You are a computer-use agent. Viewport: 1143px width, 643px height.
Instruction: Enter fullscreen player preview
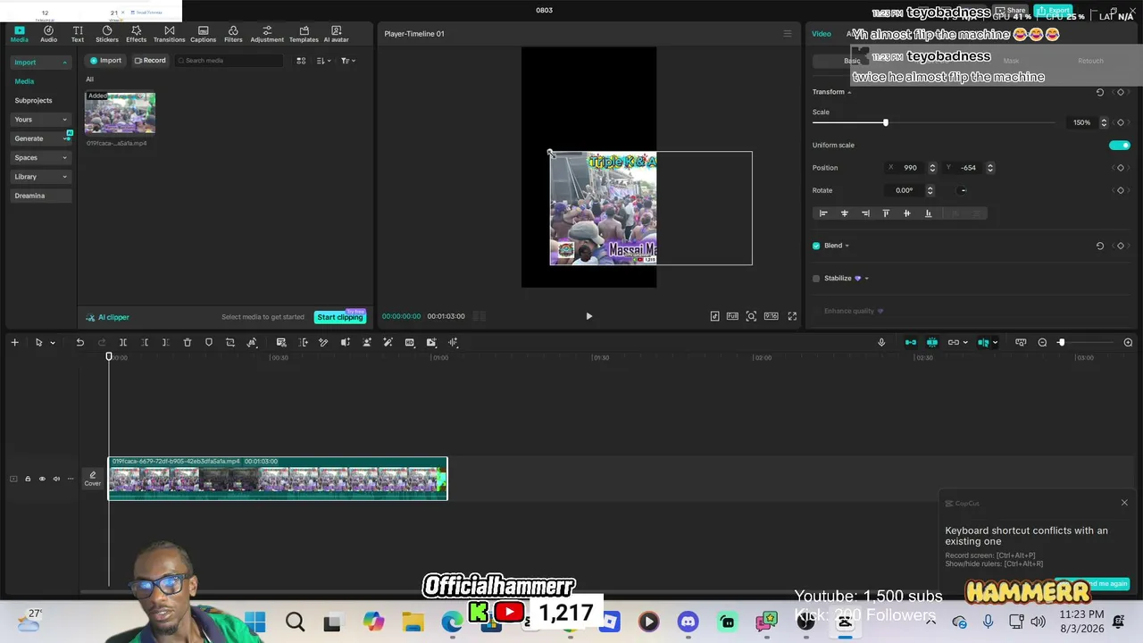[792, 316]
